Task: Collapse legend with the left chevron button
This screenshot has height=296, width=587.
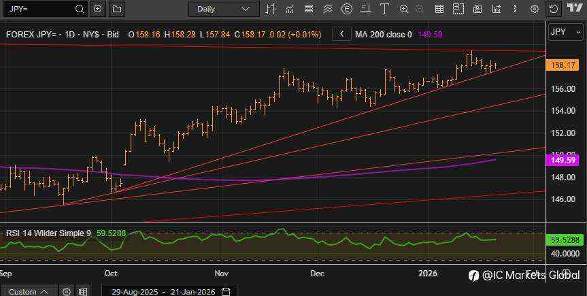Action: click(341, 34)
